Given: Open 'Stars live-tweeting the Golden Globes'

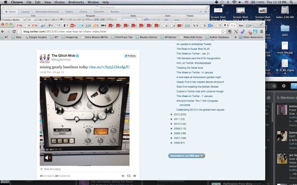Looking at the screenshot, I should click(x=197, y=87).
